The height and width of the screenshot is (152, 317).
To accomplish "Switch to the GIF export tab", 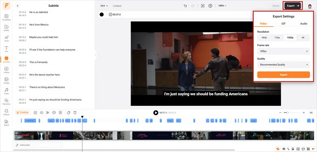I will [283, 24].
